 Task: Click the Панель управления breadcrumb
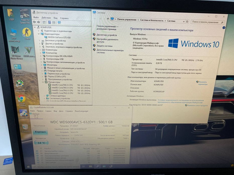[x=127, y=19]
